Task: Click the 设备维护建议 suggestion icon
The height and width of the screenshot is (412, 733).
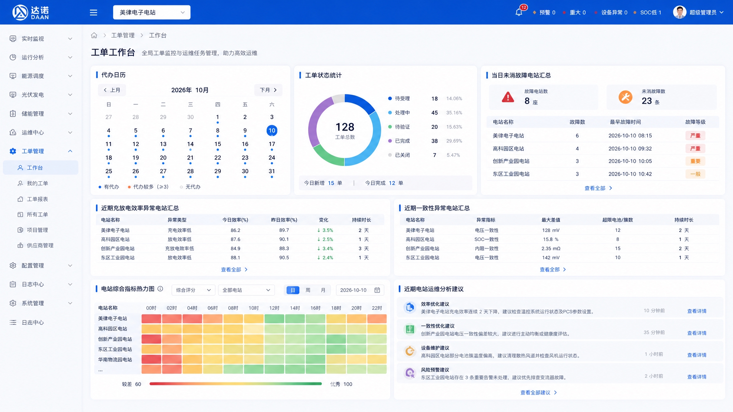Action: click(410, 351)
